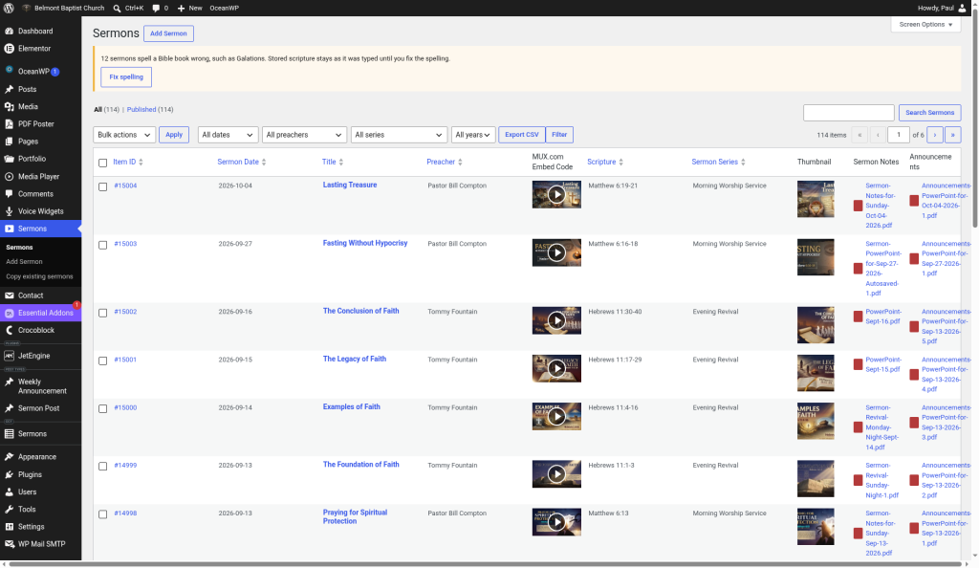Image resolution: width=979 pixels, height=568 pixels.
Task: Open OceanWP sidebar icon
Action: [x=10, y=70]
